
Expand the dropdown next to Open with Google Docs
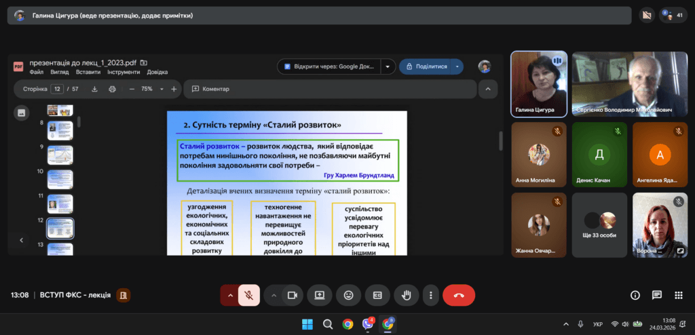pos(388,66)
